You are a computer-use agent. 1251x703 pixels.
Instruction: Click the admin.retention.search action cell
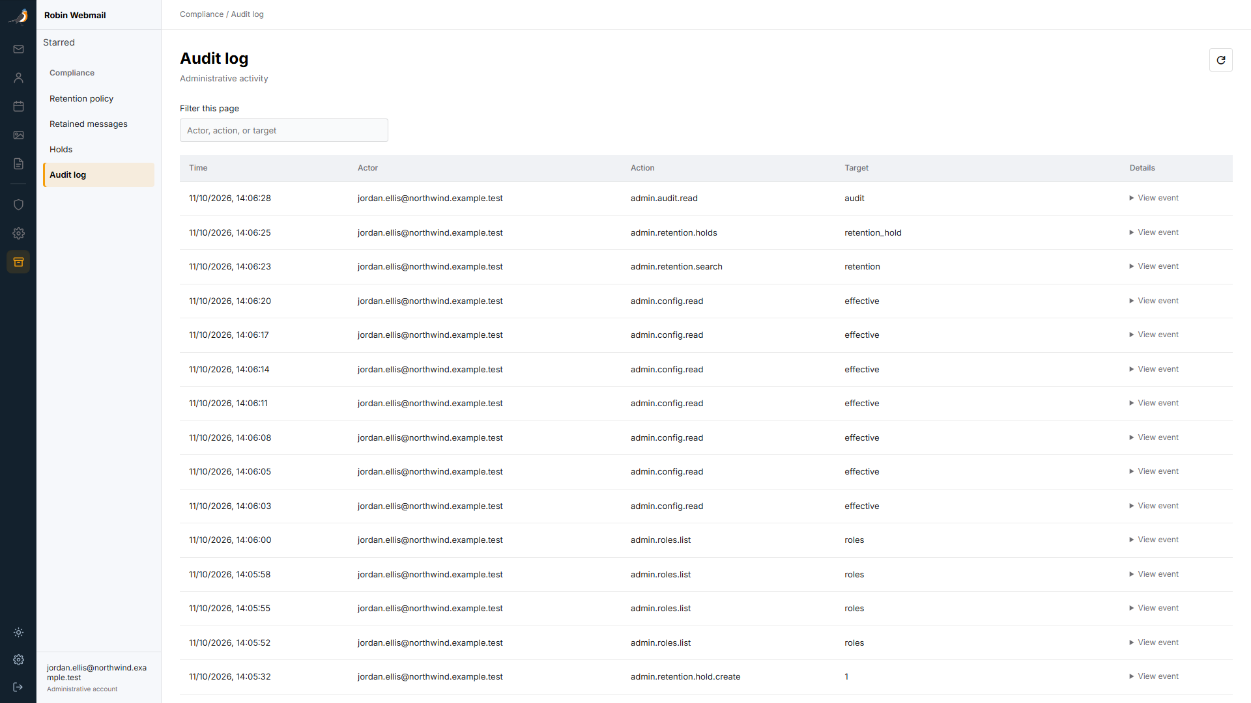coord(676,266)
